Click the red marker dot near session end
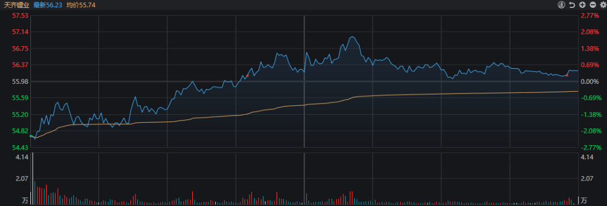 point(567,75)
